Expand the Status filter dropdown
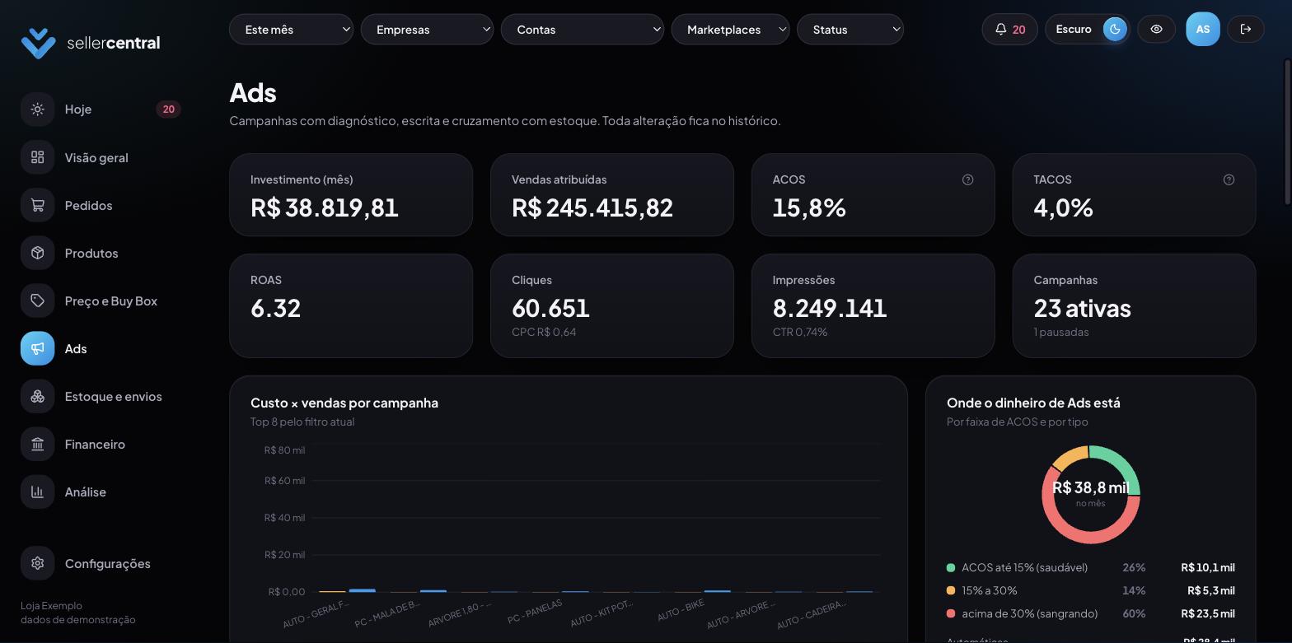 [x=850, y=29]
